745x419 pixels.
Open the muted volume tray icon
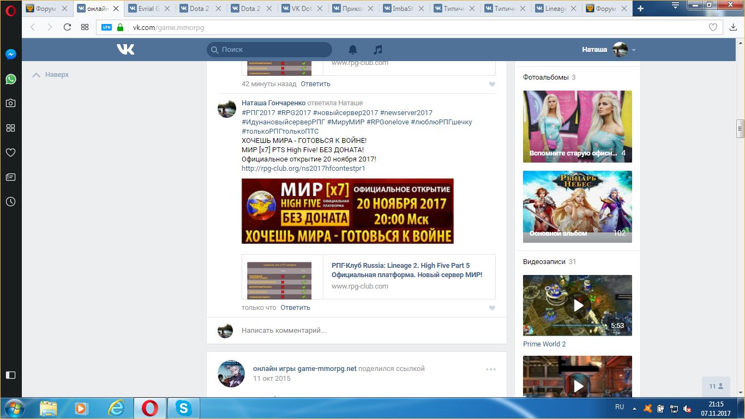687,408
